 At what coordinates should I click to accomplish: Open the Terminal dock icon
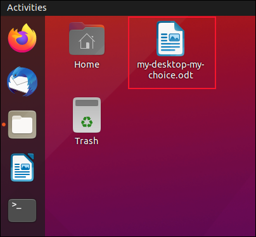(22, 210)
